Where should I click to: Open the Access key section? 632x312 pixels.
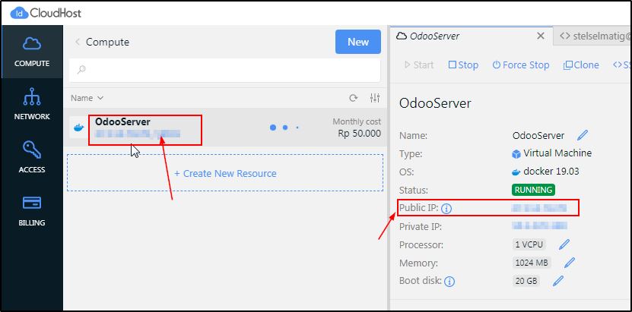click(31, 157)
